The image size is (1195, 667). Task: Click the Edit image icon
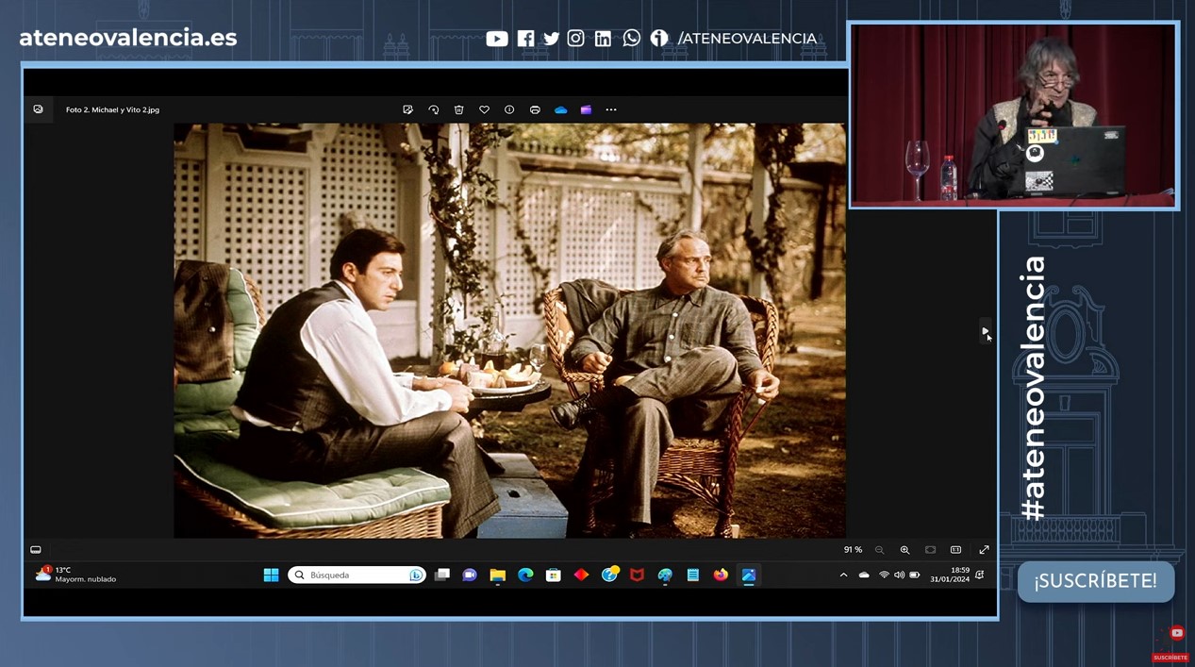coord(407,109)
